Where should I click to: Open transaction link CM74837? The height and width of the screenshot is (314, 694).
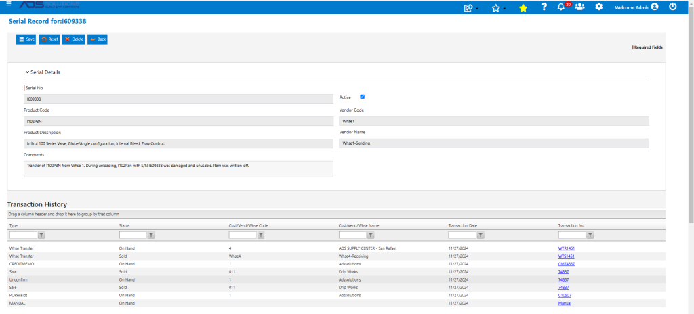pos(567,264)
